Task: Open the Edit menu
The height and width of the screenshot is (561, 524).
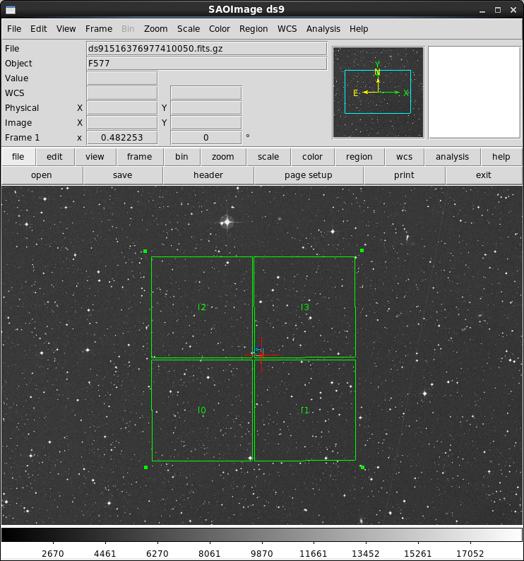Action: [38, 29]
